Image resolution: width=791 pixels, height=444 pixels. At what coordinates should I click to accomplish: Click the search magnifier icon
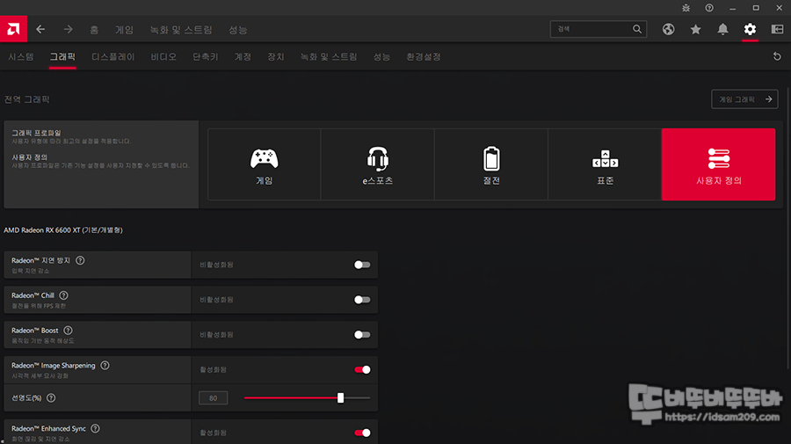(x=637, y=29)
